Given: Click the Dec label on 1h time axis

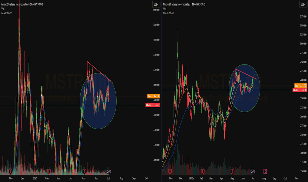Looking at the screenshot, I should [22, 178].
